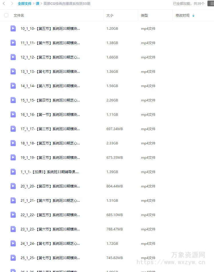This screenshot has height=272, width=214.
Task: Click the video icon of file 25_1_25
Action: pos(13,258)
